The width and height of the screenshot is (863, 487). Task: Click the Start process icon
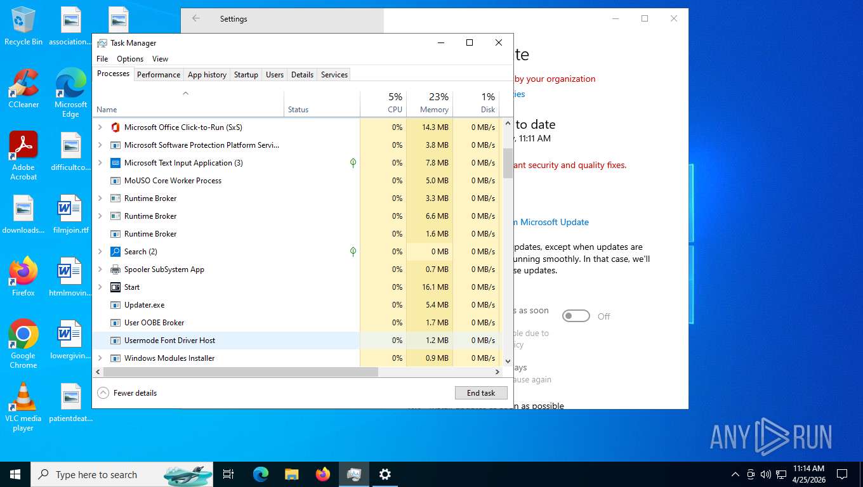[115, 287]
